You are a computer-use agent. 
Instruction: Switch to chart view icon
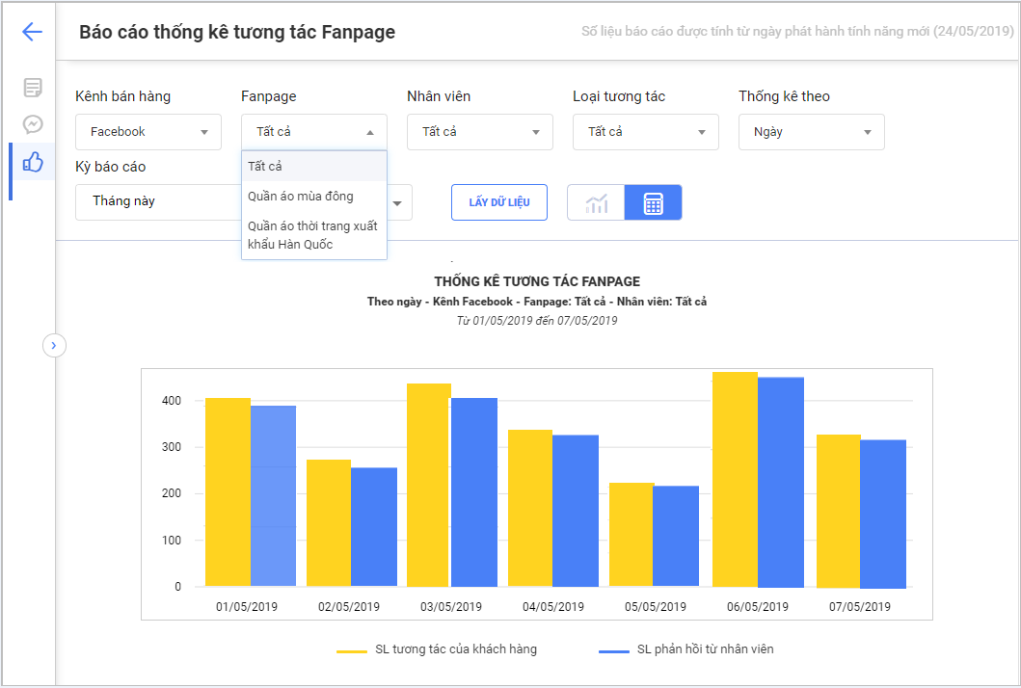coord(597,203)
